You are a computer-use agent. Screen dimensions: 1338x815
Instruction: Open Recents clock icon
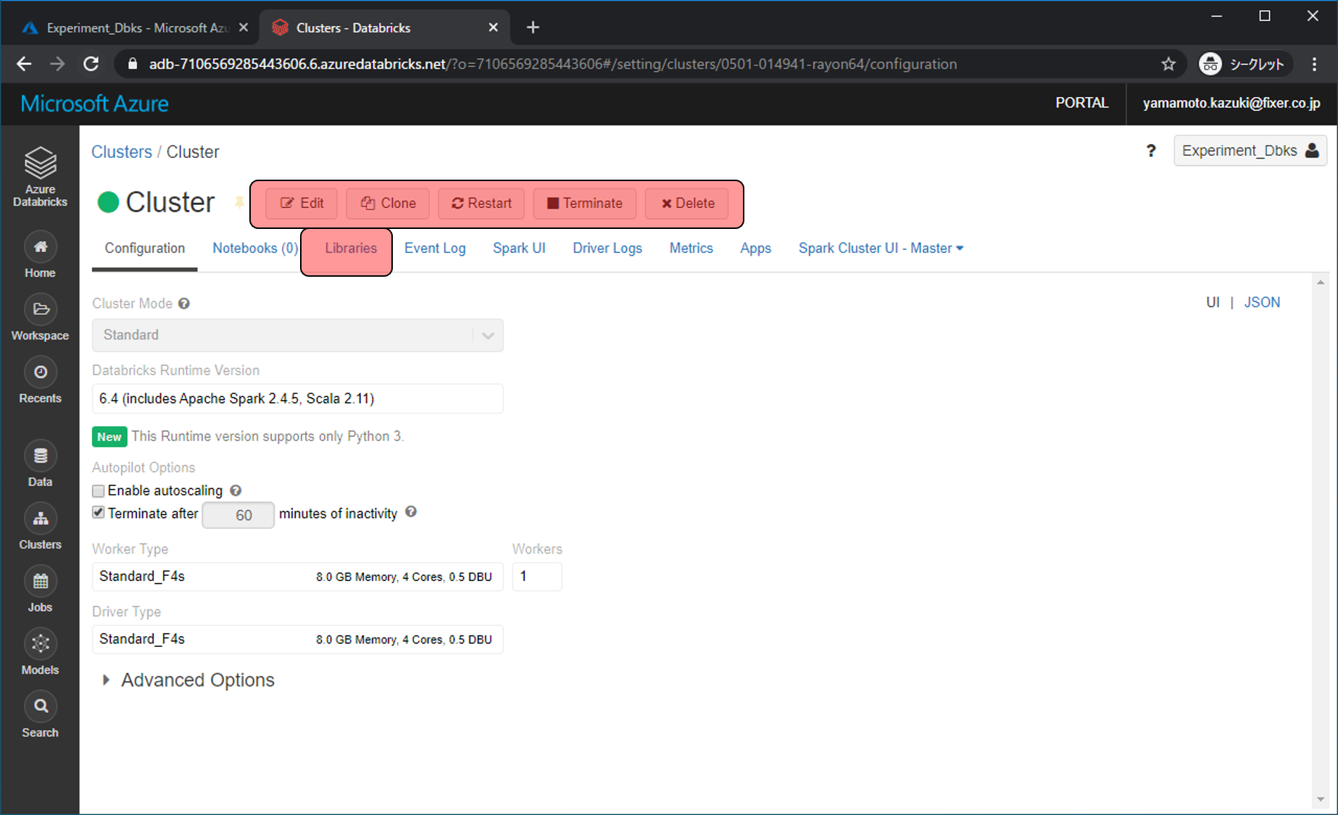pyautogui.click(x=41, y=372)
